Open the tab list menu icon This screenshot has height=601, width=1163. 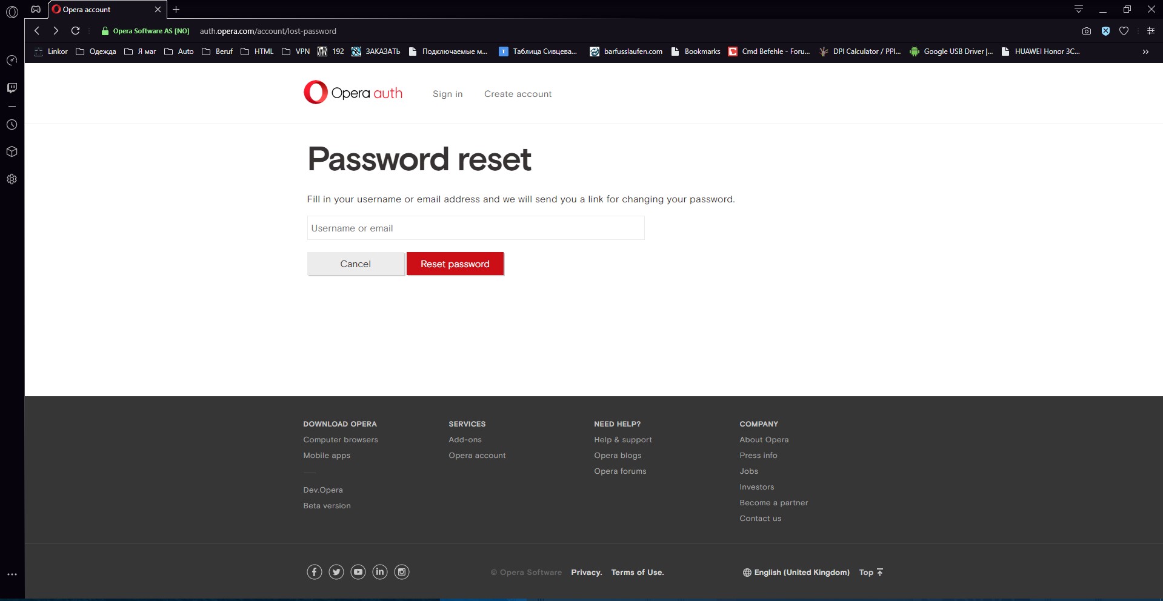[1079, 9]
